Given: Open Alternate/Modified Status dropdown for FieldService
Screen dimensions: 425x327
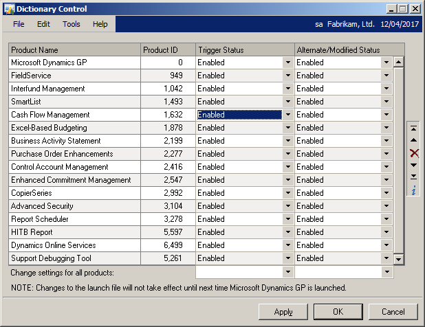Looking at the screenshot, I should [x=386, y=76].
